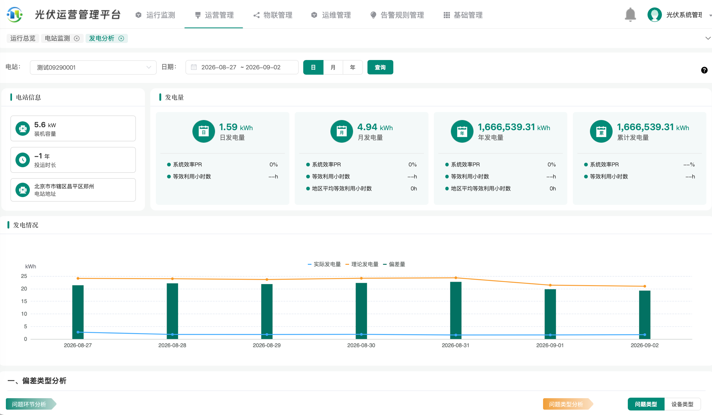Click the 一、偏差类型分析 heading
Screen dimensions: 712x415
[x=37, y=381]
